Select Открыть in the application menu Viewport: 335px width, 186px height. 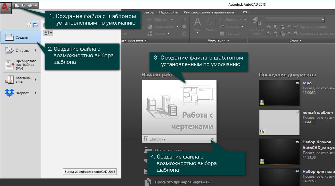coord(21,51)
